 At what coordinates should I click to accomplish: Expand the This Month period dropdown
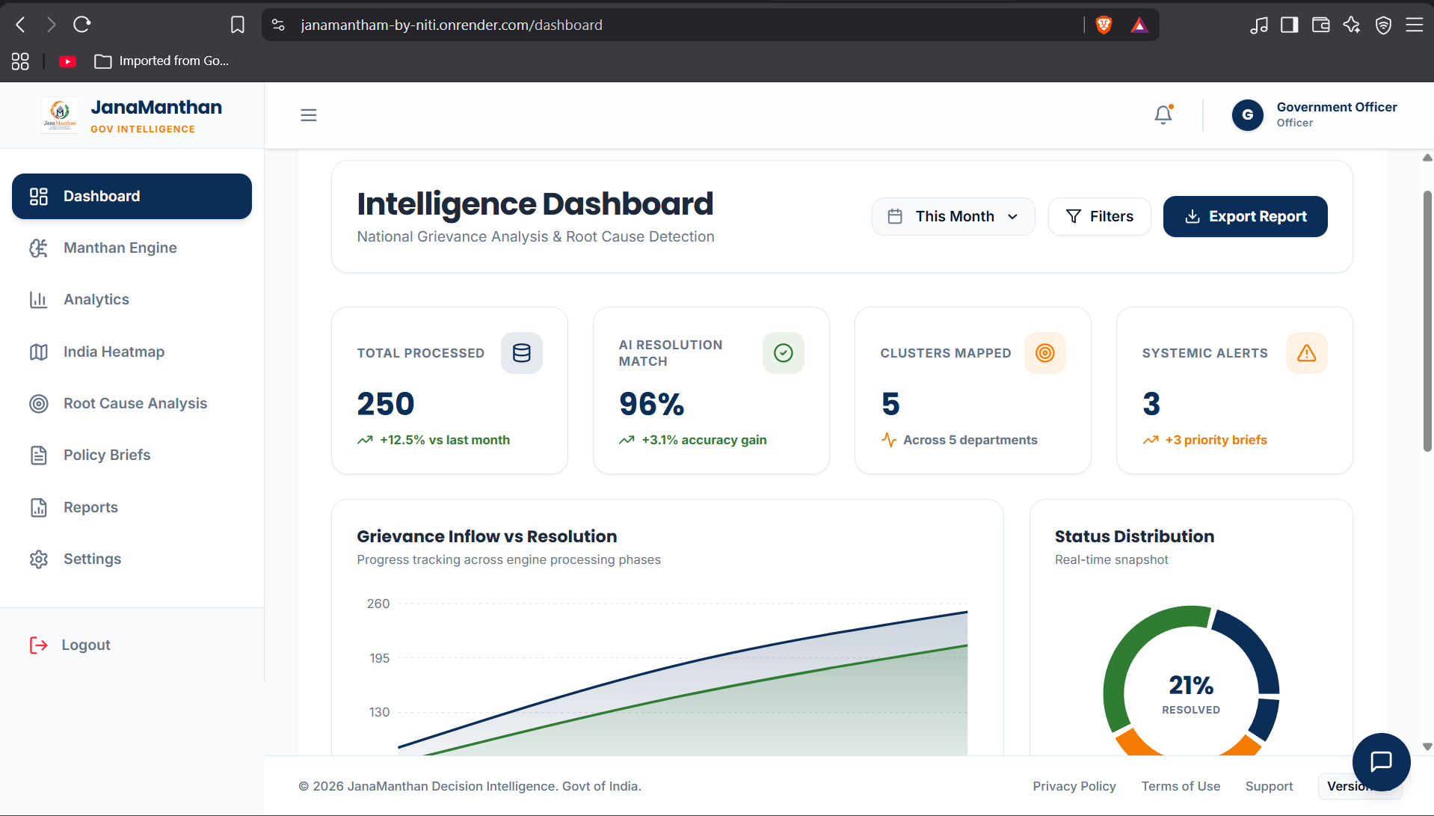953,216
